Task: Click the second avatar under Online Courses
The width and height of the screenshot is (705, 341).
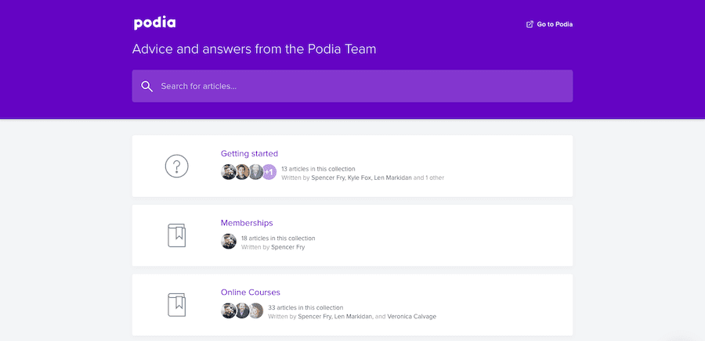Action: point(242,310)
